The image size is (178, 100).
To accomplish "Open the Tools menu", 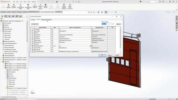I will pyautogui.click(x=29, y=2).
